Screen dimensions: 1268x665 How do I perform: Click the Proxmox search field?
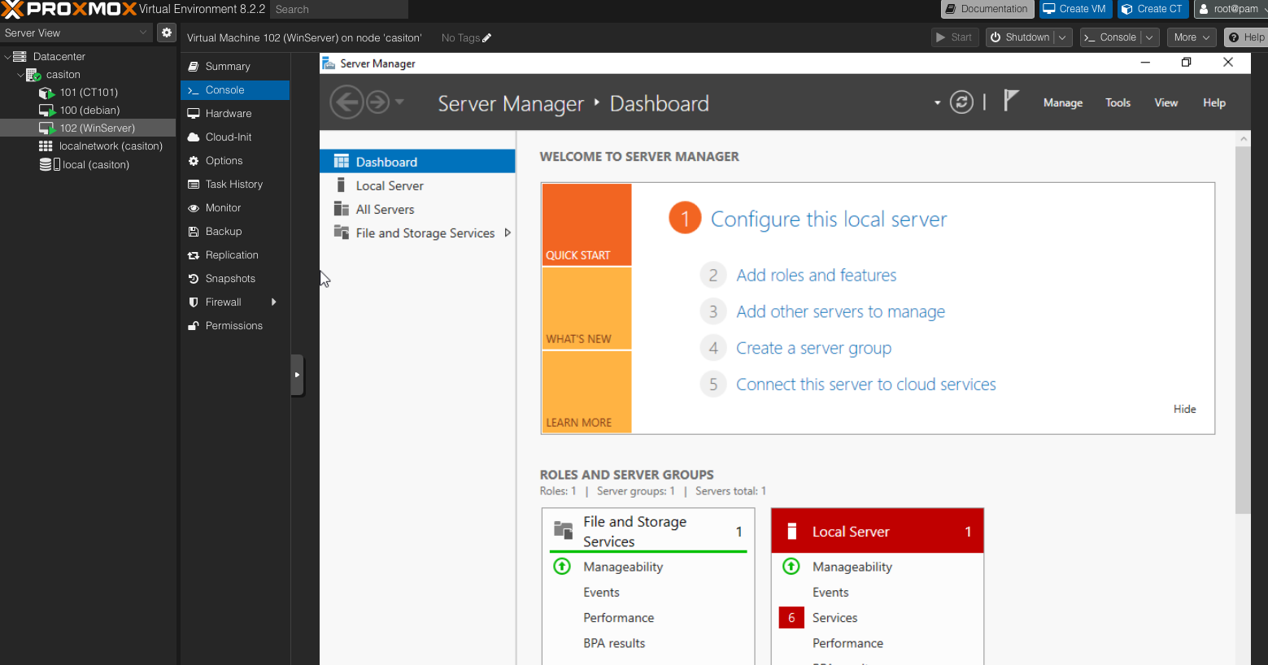(339, 10)
